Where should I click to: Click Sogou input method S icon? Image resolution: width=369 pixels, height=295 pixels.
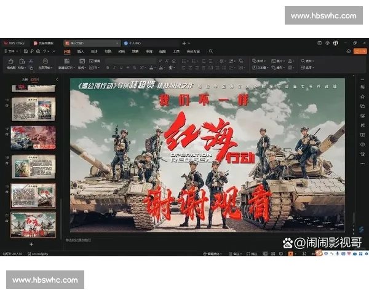[319, 253]
